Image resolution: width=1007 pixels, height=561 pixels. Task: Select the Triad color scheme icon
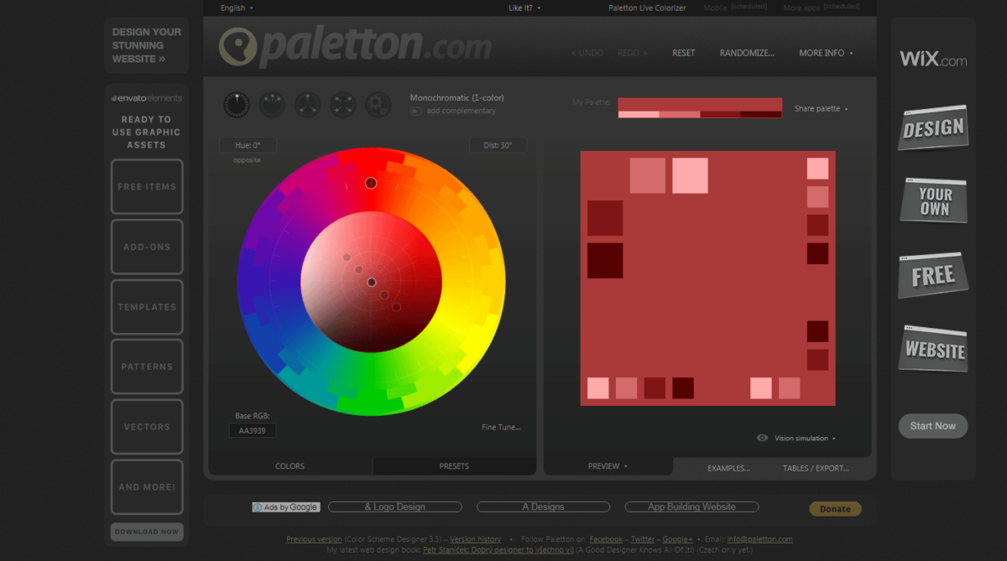307,104
